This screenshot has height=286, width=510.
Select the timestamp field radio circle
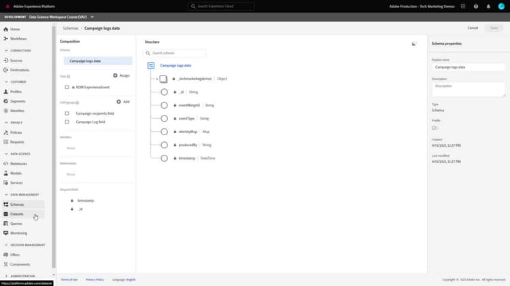(x=165, y=158)
